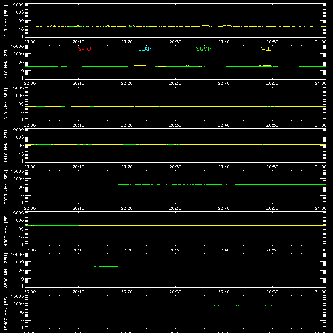
Task: Click the 21:00 time label under the 245 MHz plot
Action: click(321, 42)
